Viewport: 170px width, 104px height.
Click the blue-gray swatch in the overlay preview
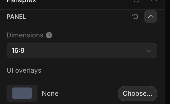tap(22, 93)
